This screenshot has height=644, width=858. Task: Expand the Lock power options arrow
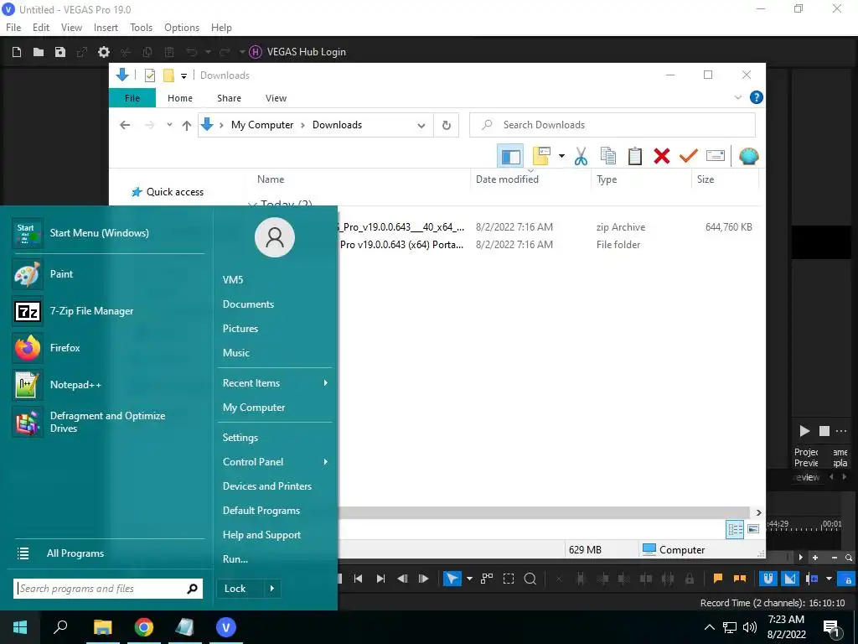[x=272, y=589]
